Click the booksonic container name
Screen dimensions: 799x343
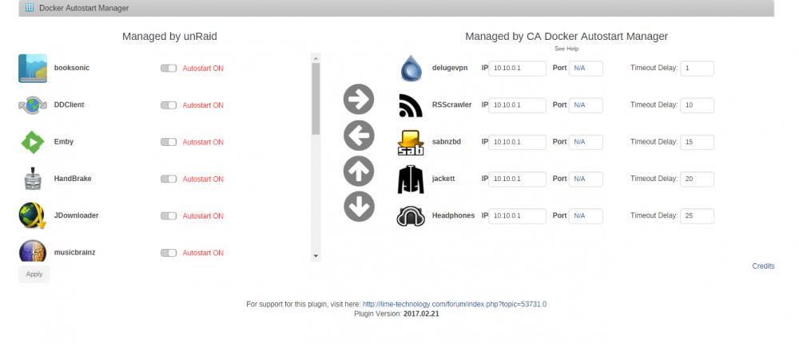(x=72, y=68)
